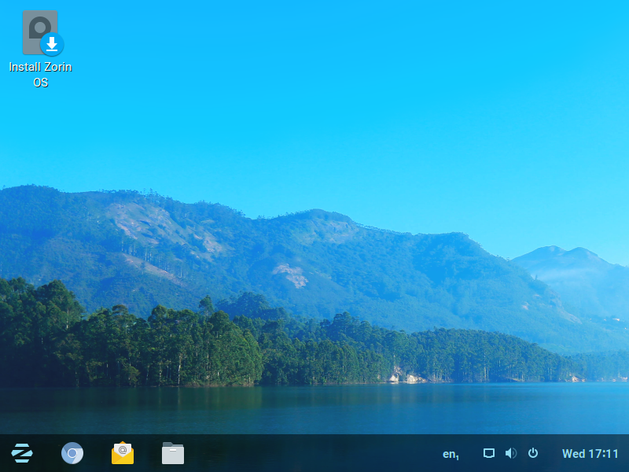Click the 'Wed' day text in panel
Screen dimensions: 629x472
pos(573,454)
